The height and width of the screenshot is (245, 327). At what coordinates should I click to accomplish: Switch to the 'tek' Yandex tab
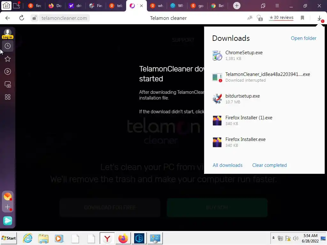coord(116,6)
